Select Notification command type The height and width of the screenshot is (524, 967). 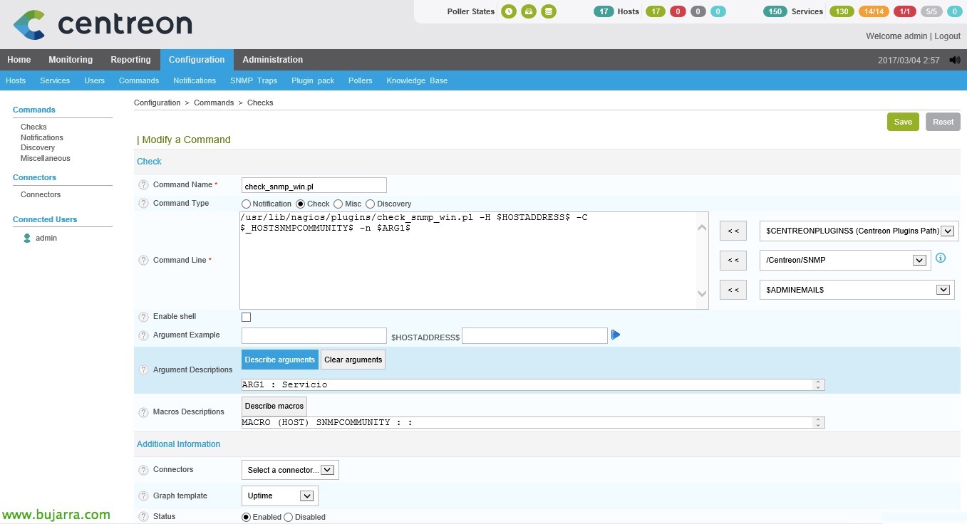247,204
